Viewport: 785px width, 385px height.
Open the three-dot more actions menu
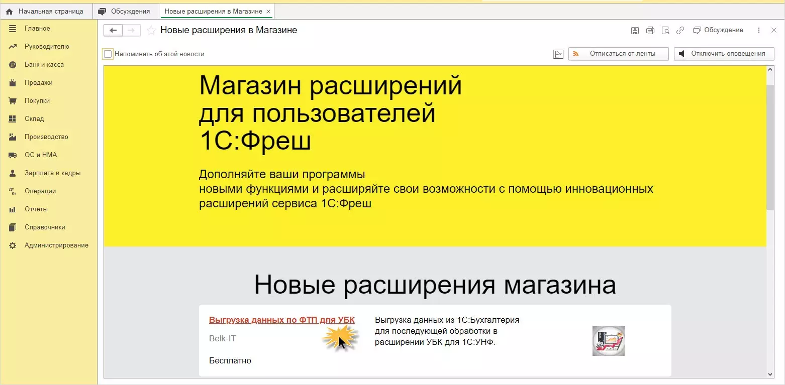click(759, 31)
